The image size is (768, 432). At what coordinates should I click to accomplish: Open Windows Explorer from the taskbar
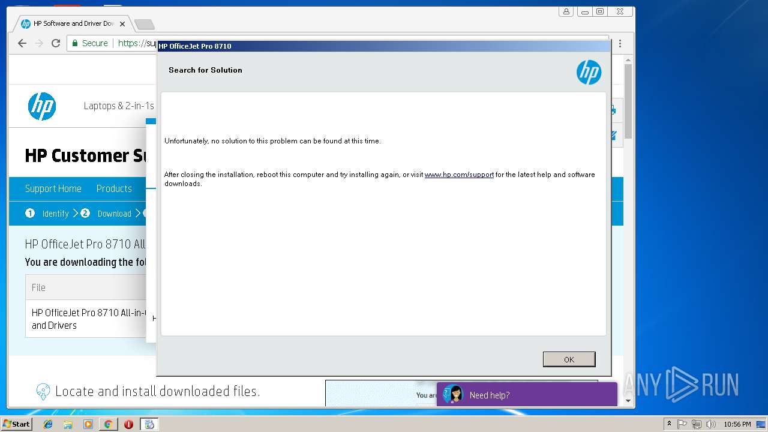click(68, 424)
